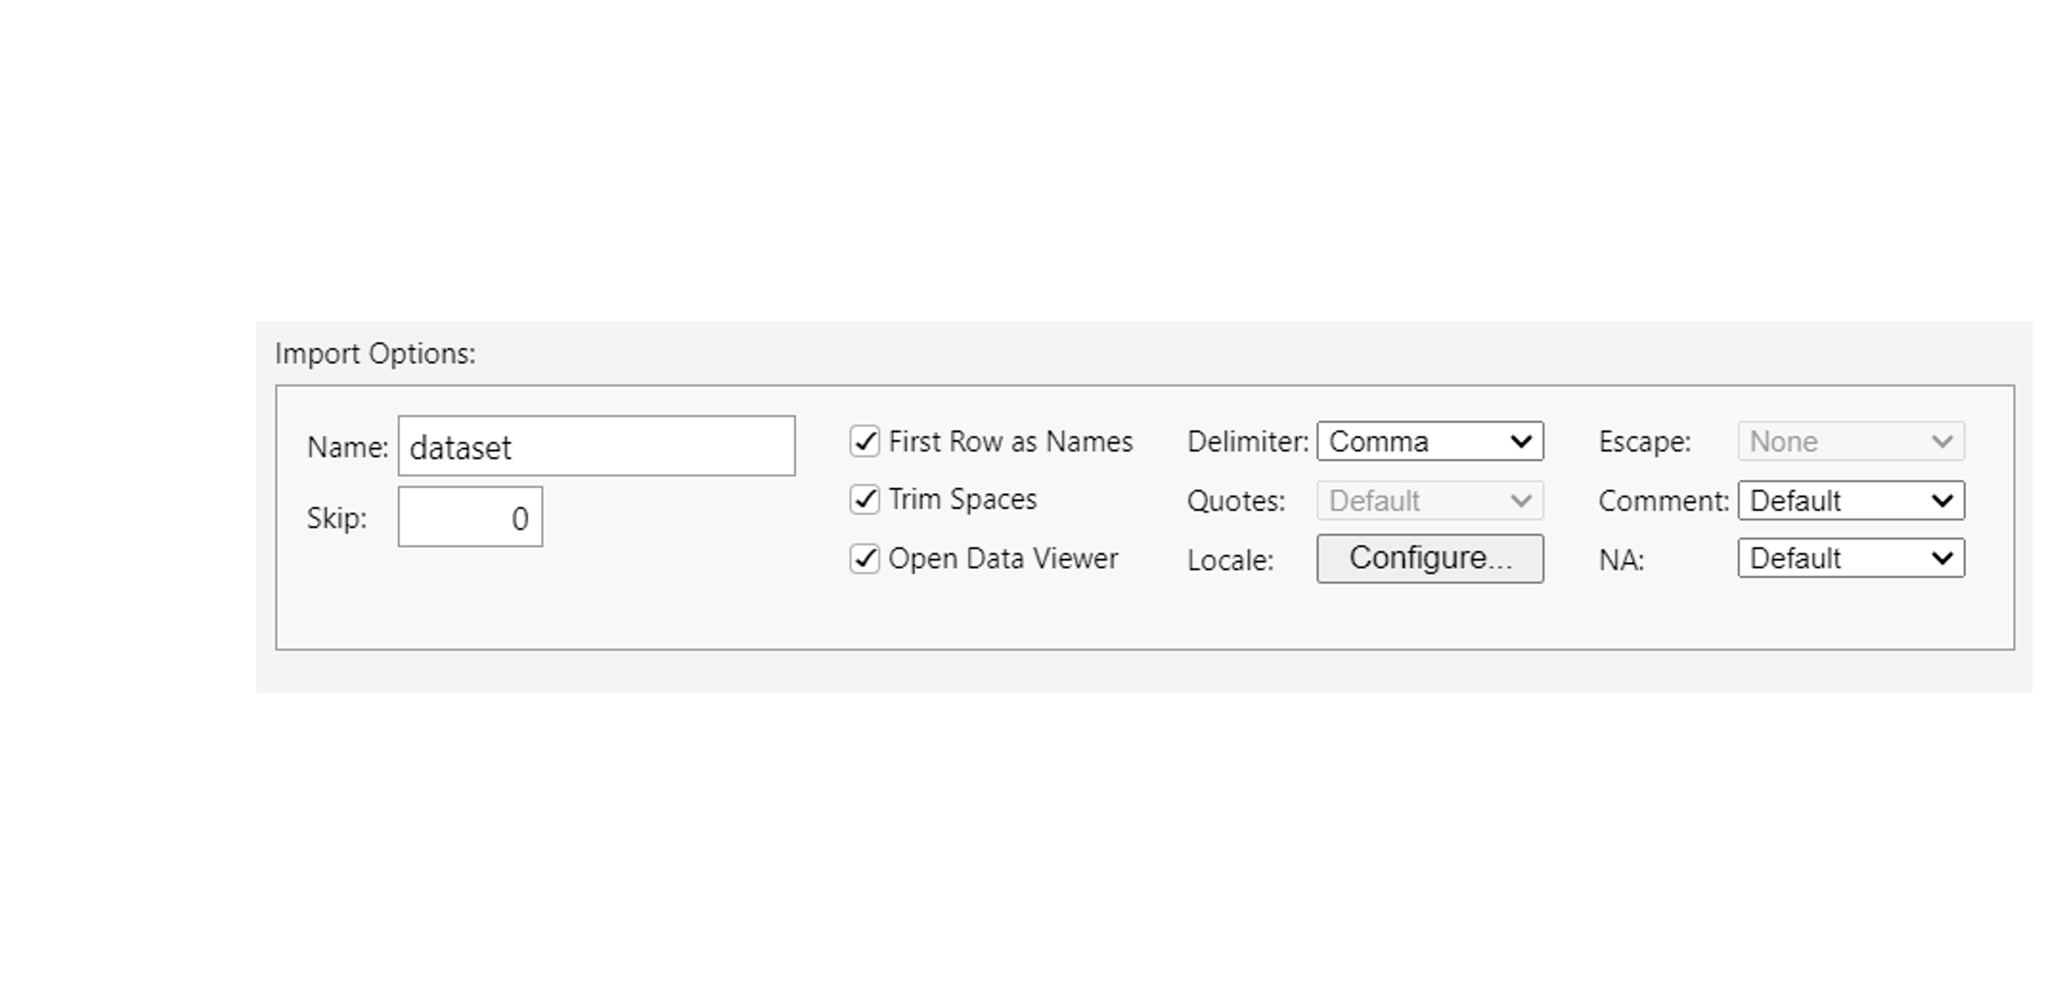This screenshot has width=2051, height=989.
Task: Toggle the First Row as Names checkbox
Action: tap(865, 441)
